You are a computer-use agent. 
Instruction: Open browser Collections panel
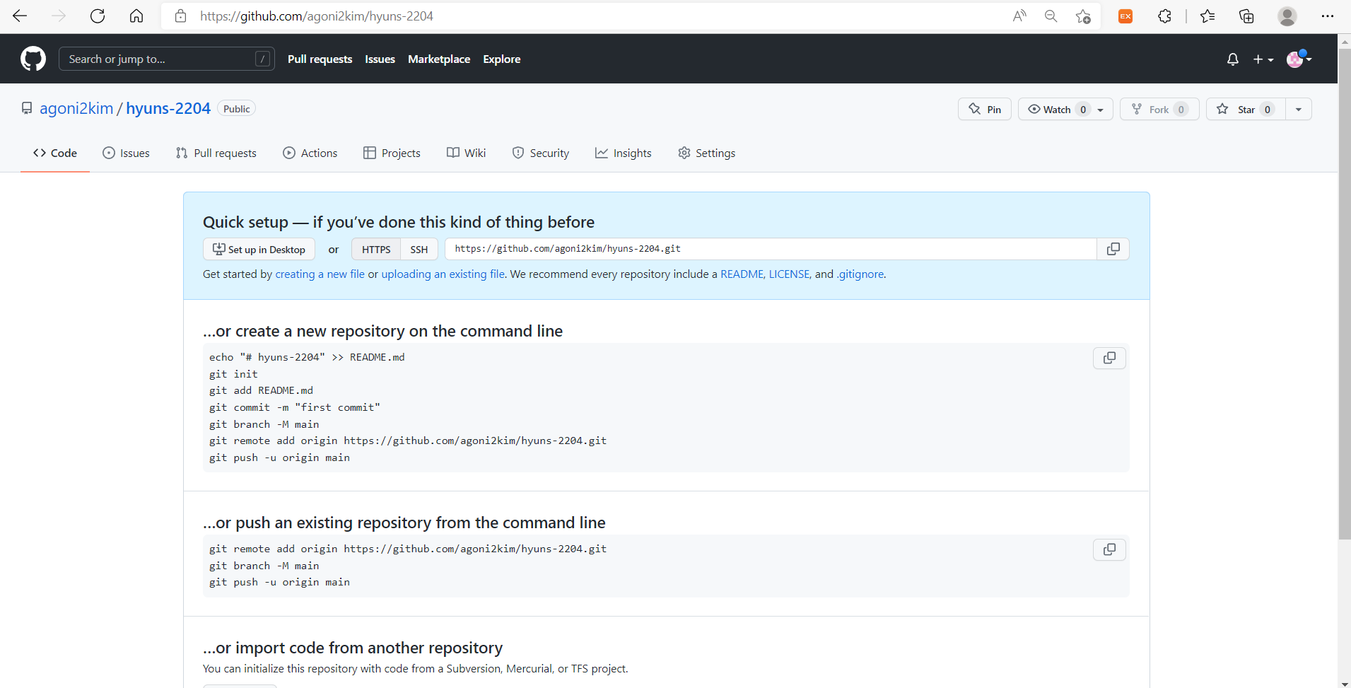click(1246, 16)
